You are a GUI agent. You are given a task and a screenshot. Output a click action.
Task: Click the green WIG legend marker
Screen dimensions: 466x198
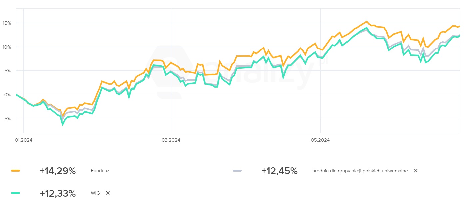(x=15, y=193)
